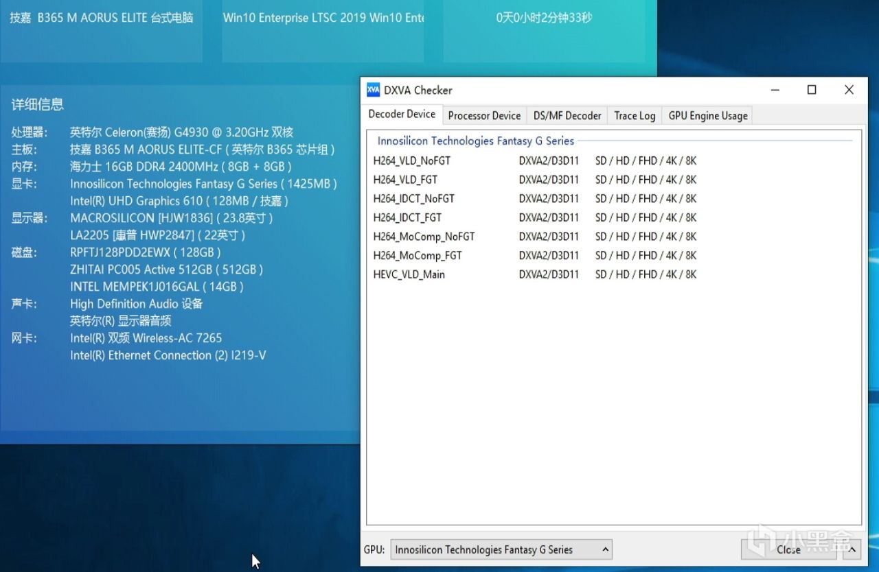The height and width of the screenshot is (572, 879).
Task: Click the Intel Wireless-AC 7265 network entry
Action: point(146,338)
